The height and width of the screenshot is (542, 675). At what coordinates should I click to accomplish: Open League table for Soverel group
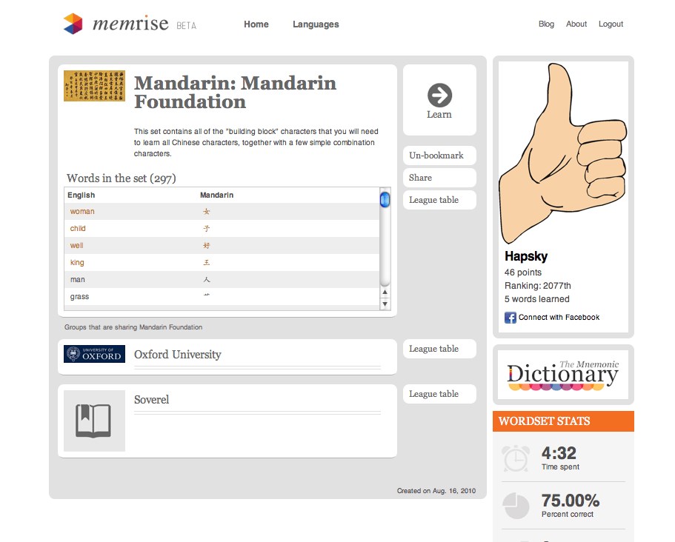(x=439, y=394)
